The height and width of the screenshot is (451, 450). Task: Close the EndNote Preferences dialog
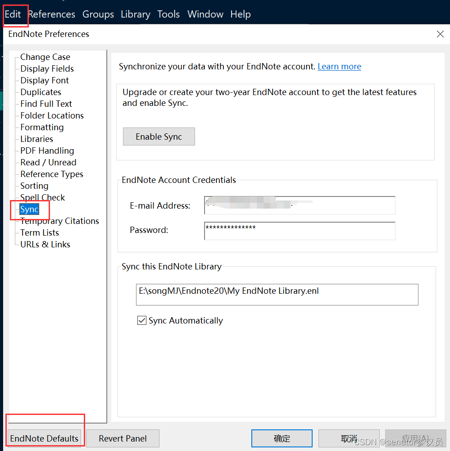pos(440,34)
